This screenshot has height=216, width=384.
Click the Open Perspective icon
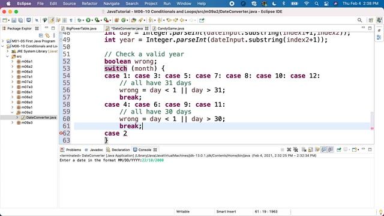tap(371, 20)
